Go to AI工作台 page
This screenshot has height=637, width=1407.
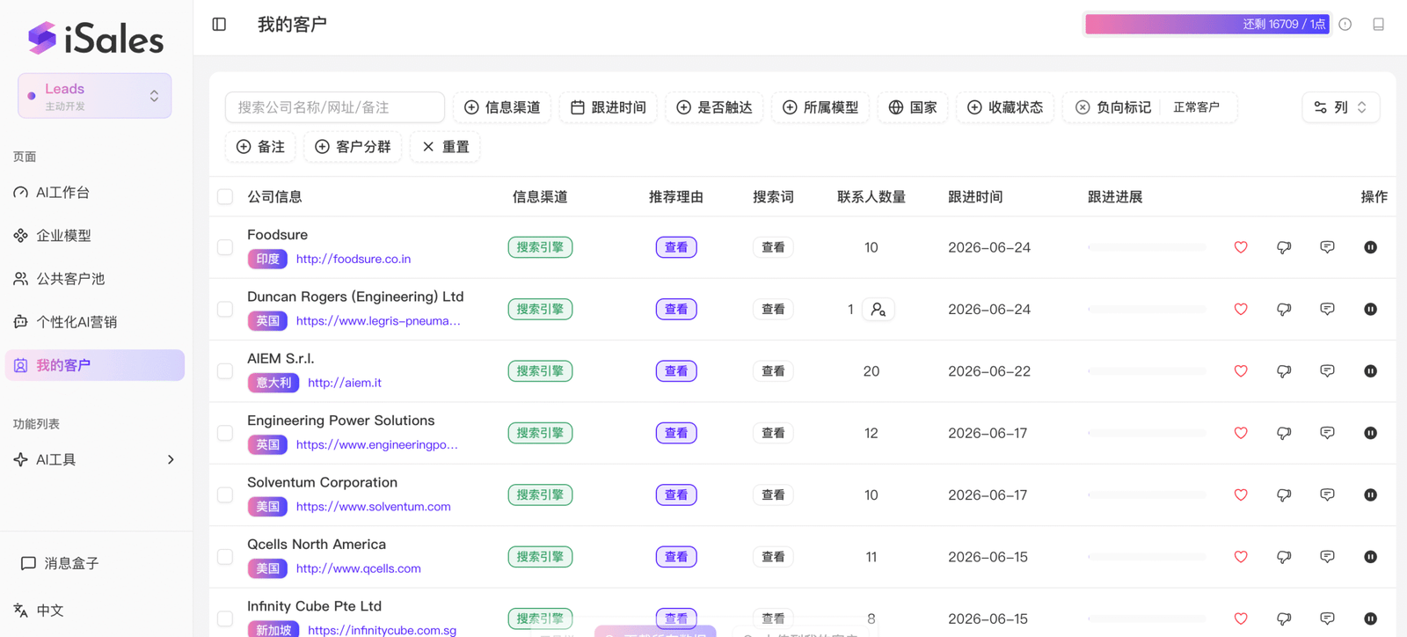coord(95,193)
